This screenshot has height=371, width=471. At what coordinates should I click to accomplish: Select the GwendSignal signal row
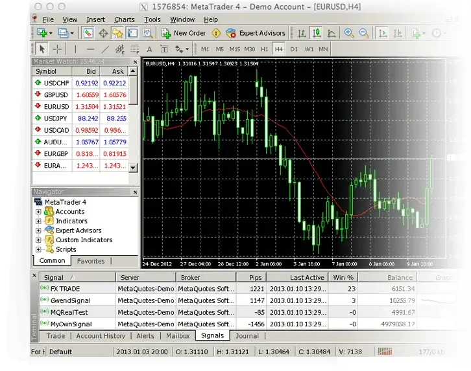click(71, 300)
